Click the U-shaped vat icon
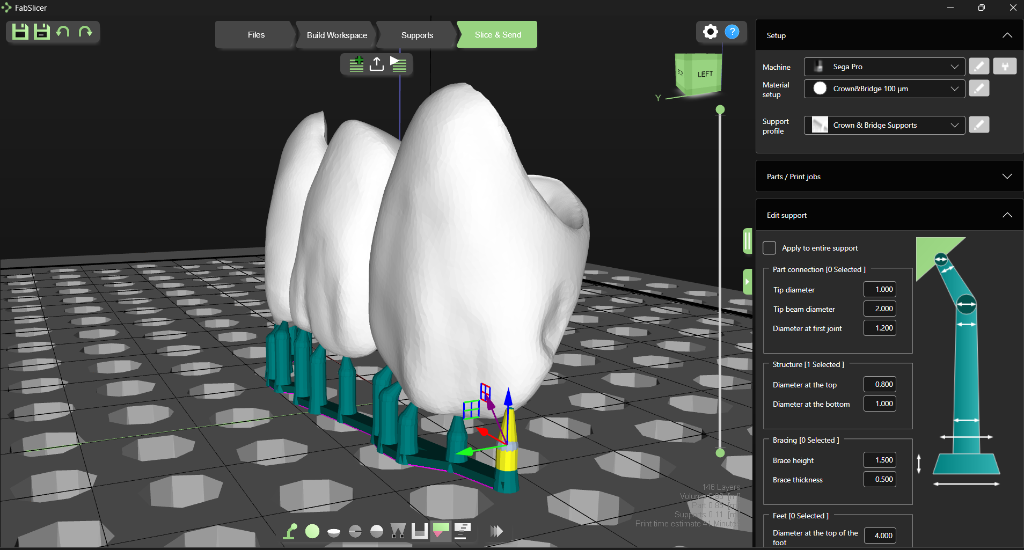Image resolution: width=1024 pixels, height=550 pixels. (x=420, y=531)
